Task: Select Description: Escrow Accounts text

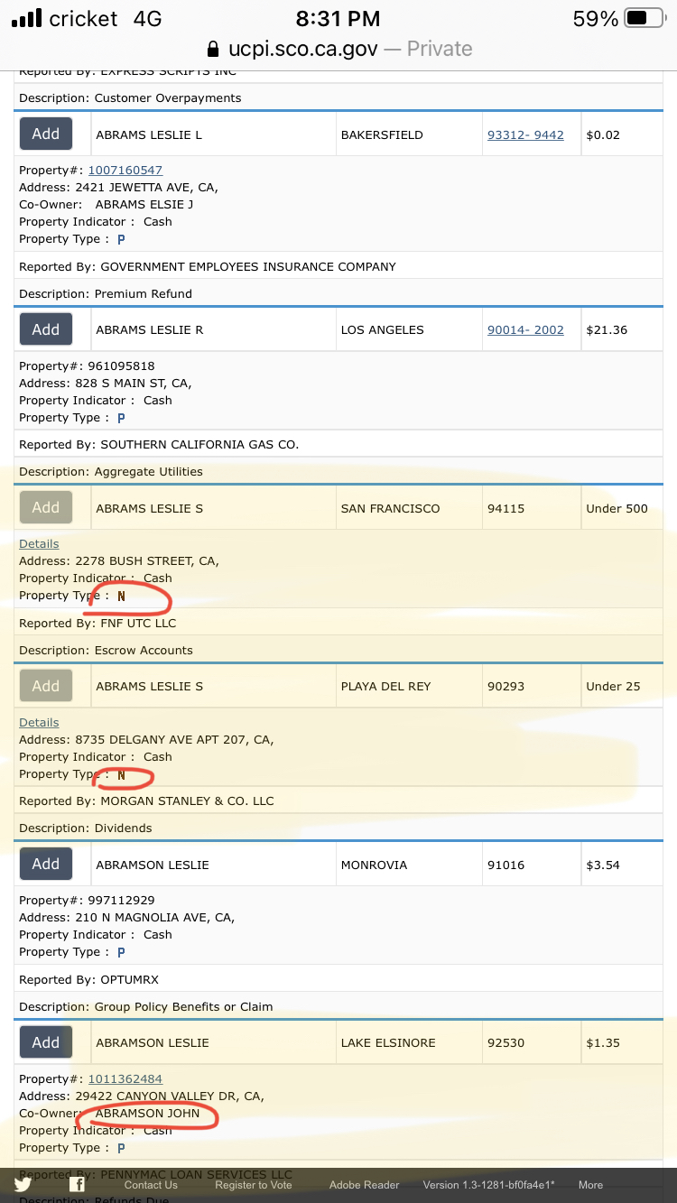Action: [x=106, y=650]
